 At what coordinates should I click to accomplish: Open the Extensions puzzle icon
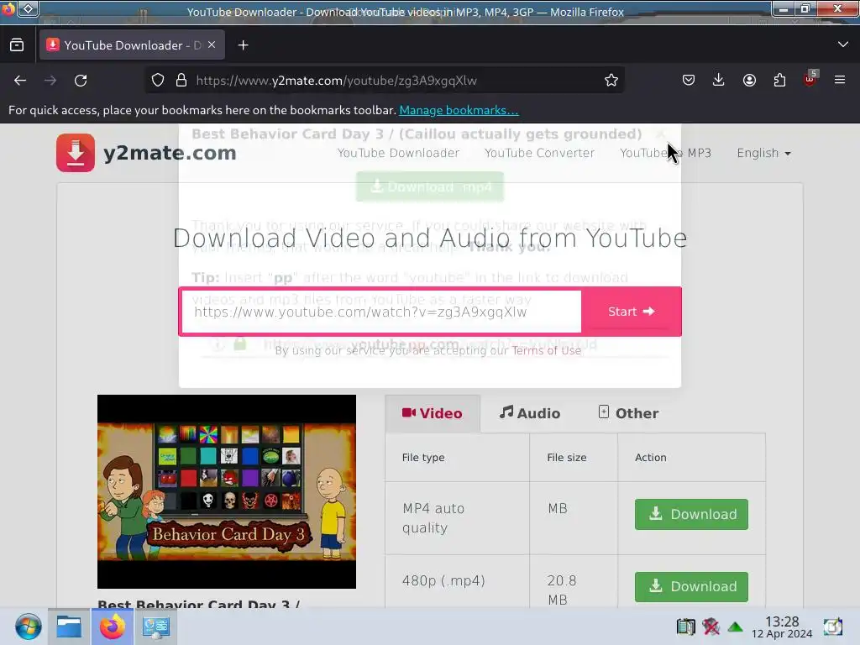(x=779, y=81)
